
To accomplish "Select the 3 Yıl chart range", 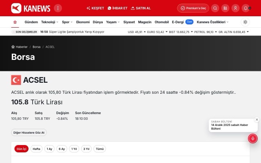I will point(86,149).
